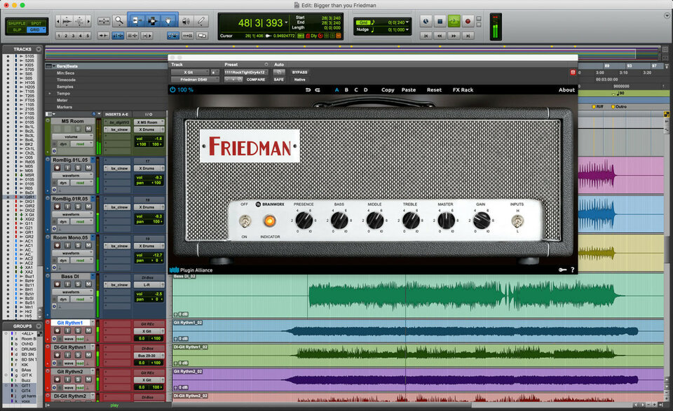Select the Grabber tool
Image resolution: width=673 pixels, height=411 pixels.
coord(168,22)
